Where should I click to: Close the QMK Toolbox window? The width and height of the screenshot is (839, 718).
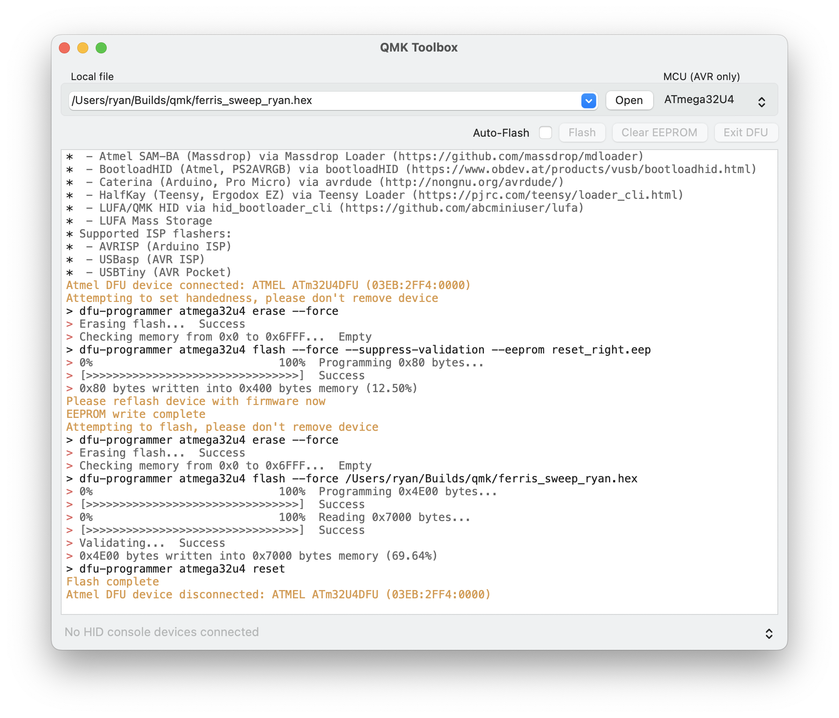tap(64, 48)
